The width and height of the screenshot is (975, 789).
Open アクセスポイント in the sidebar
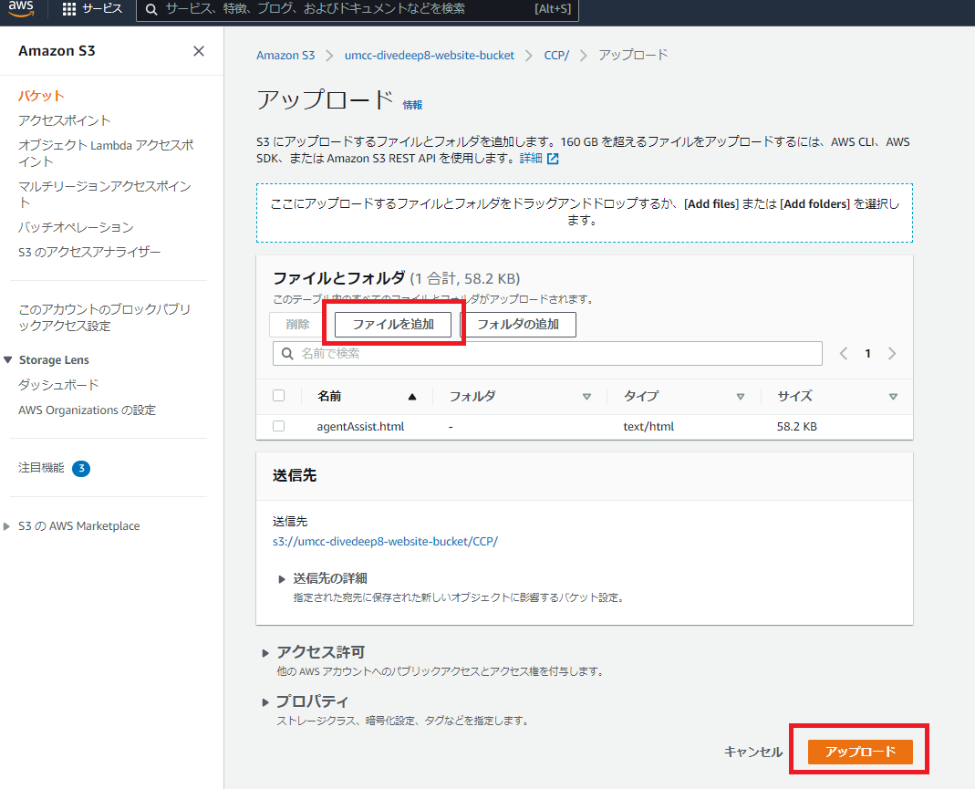[65, 120]
